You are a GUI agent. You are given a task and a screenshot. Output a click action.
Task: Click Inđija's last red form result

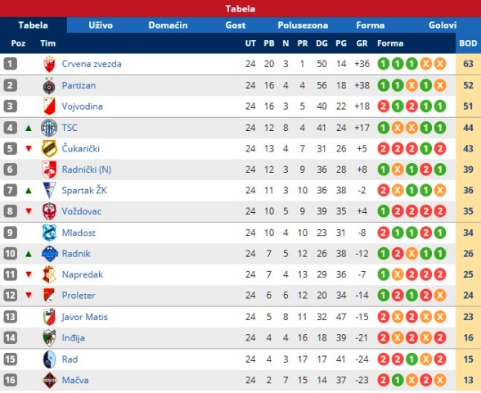(440, 337)
